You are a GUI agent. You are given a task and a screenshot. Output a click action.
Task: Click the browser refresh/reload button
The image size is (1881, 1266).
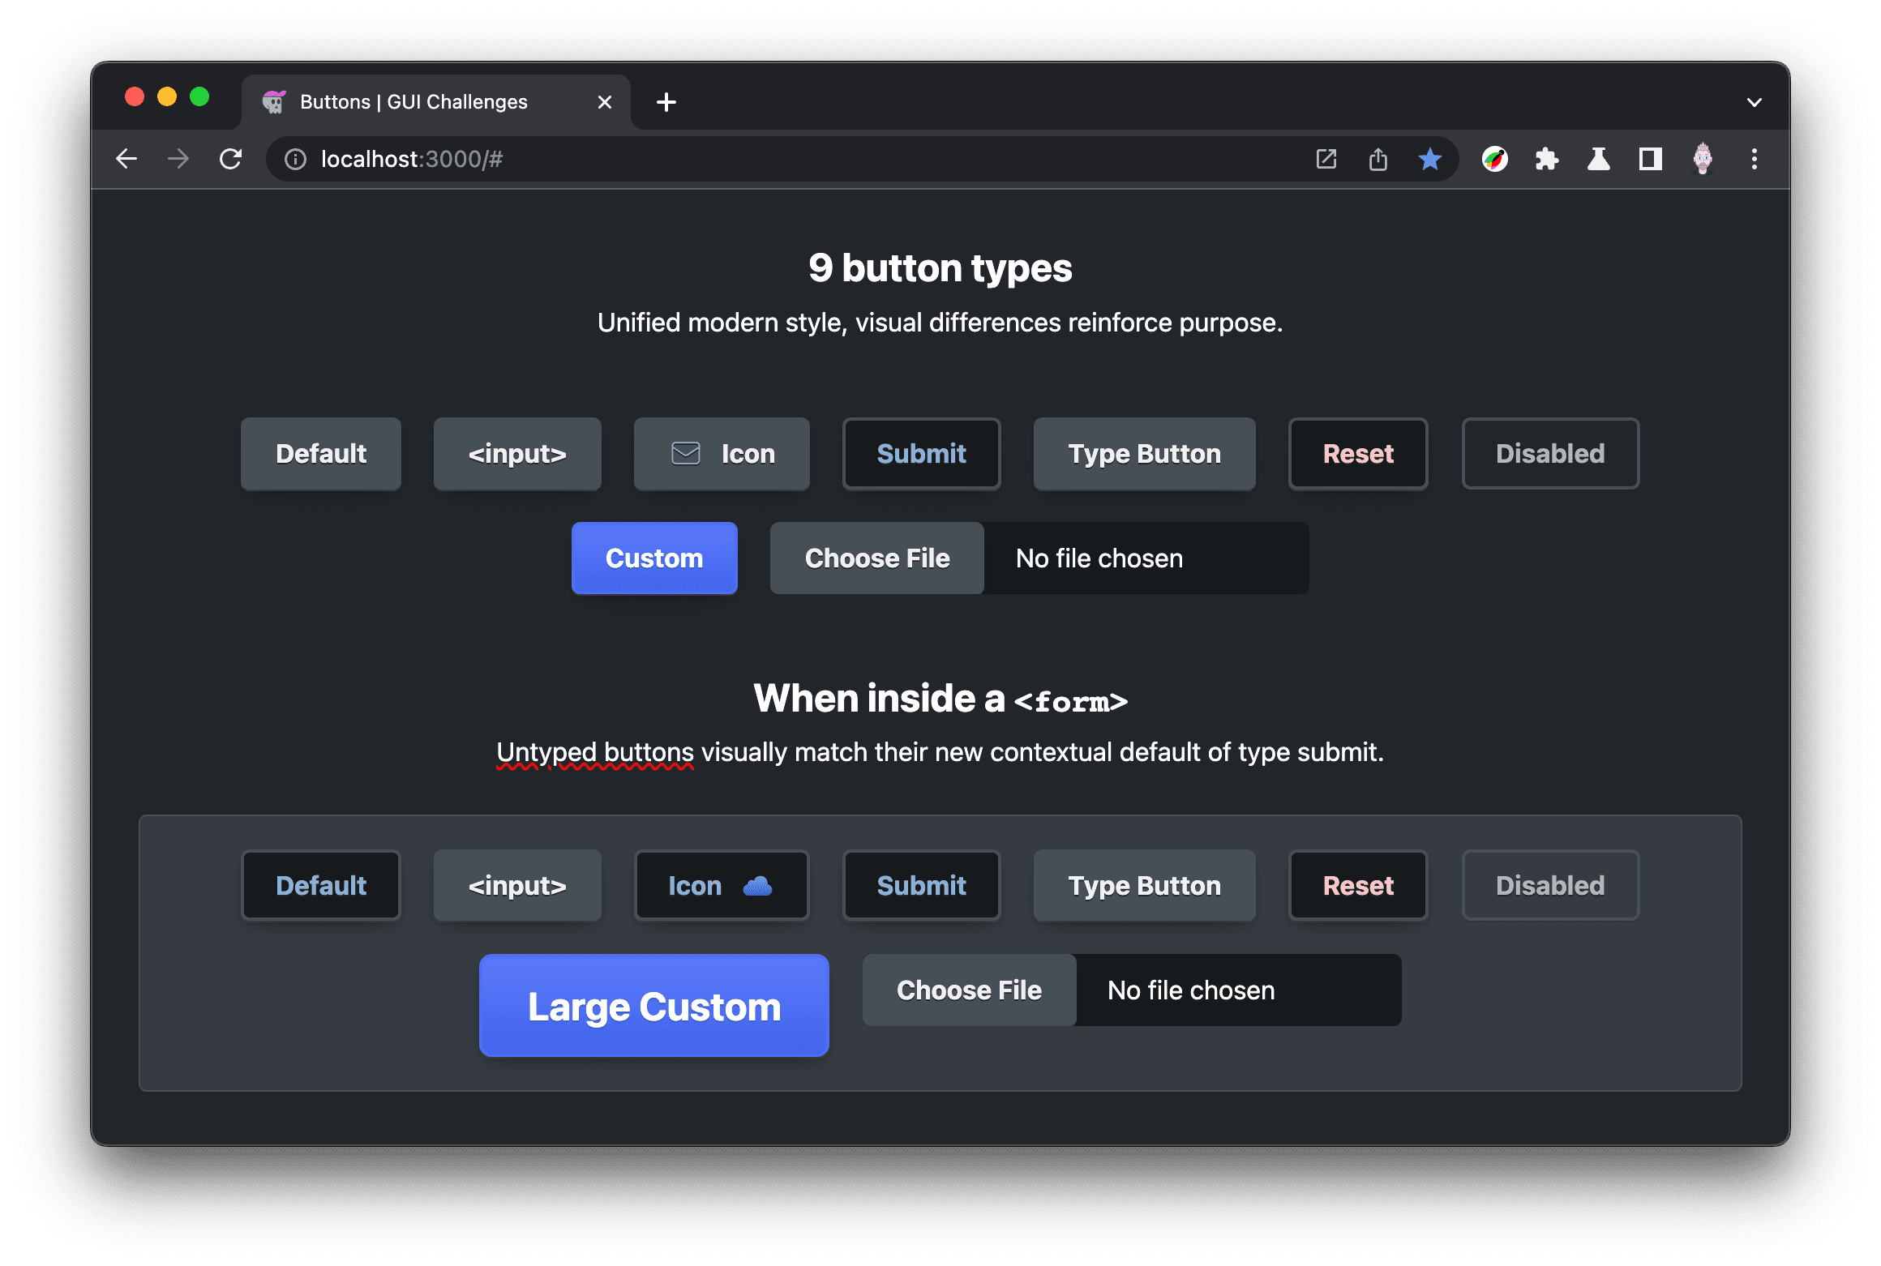point(230,158)
